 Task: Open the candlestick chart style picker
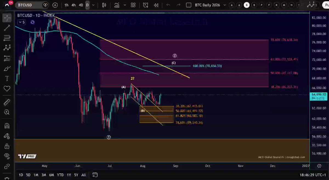(x=104, y=5)
